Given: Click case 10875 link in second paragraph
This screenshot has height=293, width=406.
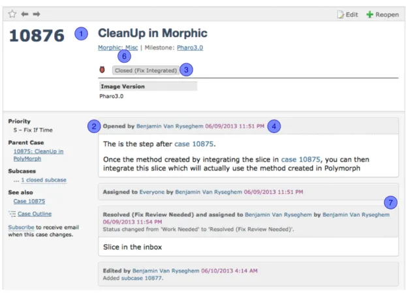Looking at the screenshot, I should click(301, 159).
